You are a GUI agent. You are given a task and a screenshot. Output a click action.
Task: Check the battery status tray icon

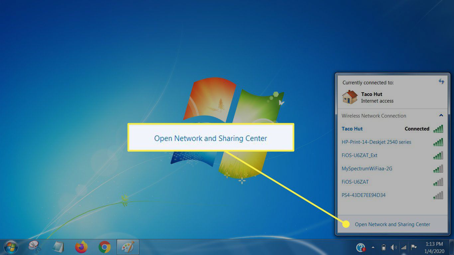point(384,247)
